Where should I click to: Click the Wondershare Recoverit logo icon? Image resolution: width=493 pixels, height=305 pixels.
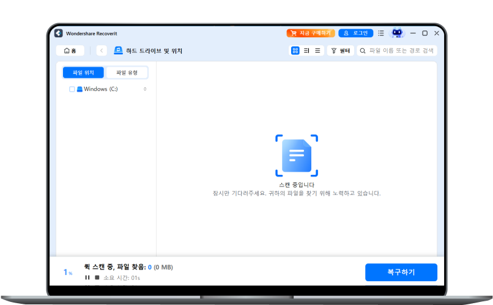click(59, 33)
